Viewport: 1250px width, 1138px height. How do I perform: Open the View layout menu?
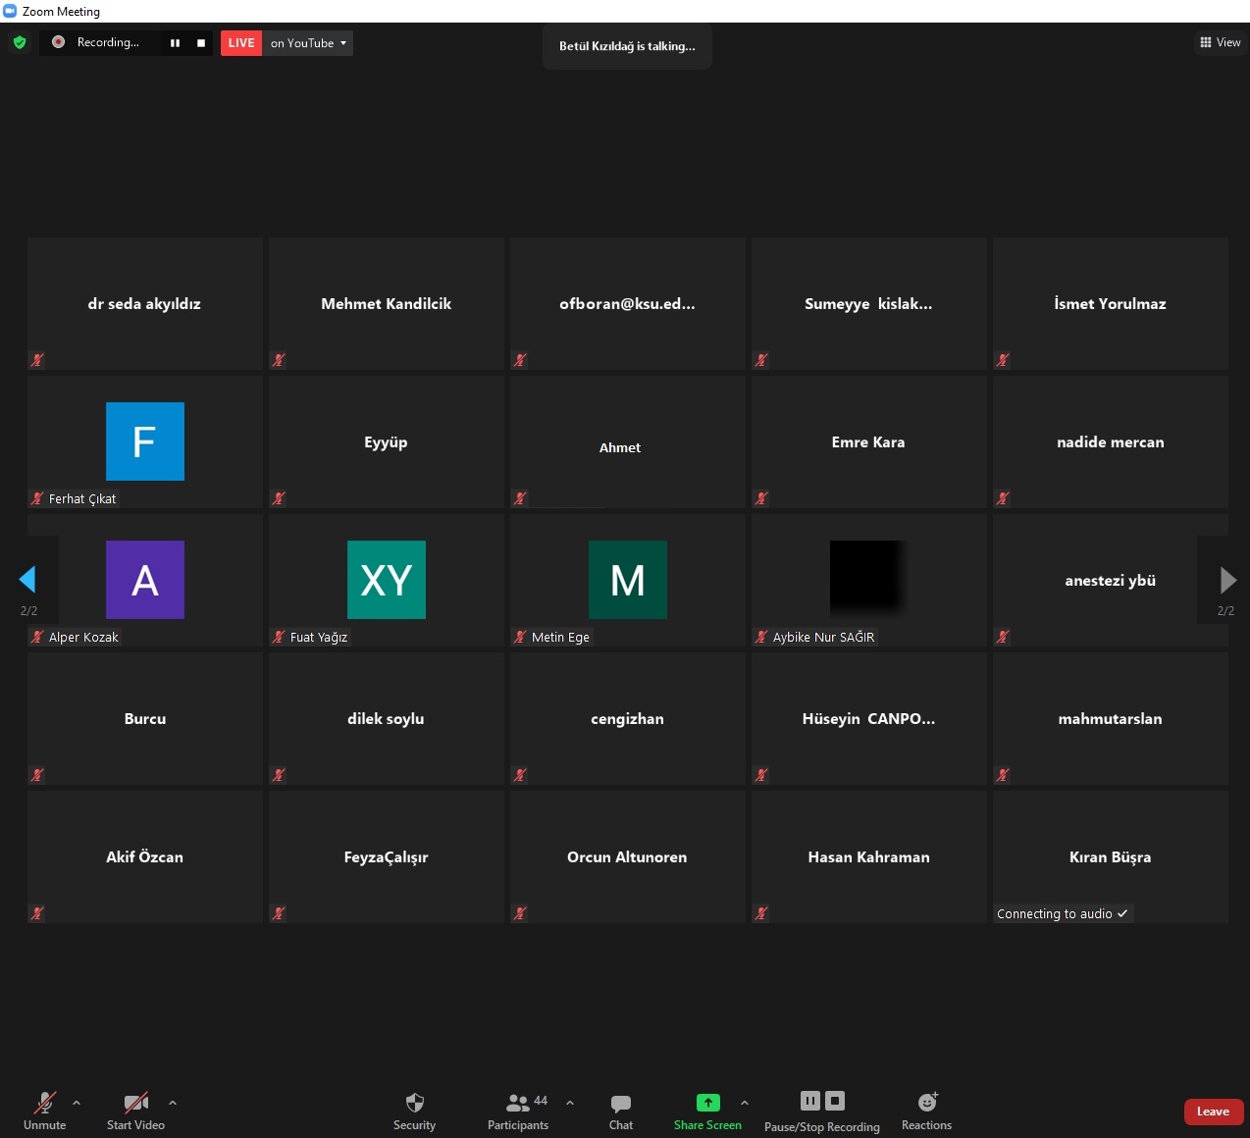(1220, 42)
